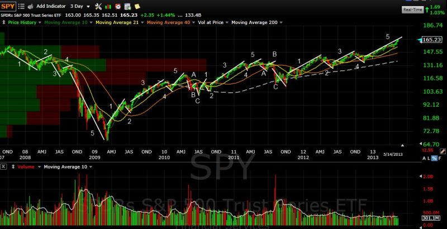Image resolution: width=447 pixels, height=229 pixels.
Task: Click the drawing tools wrench icon
Action: 99,6
